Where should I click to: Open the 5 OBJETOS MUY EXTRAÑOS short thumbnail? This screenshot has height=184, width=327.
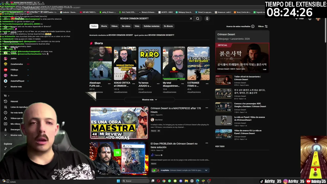tap(198, 63)
